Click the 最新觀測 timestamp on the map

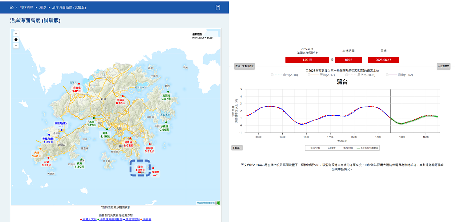203,36
